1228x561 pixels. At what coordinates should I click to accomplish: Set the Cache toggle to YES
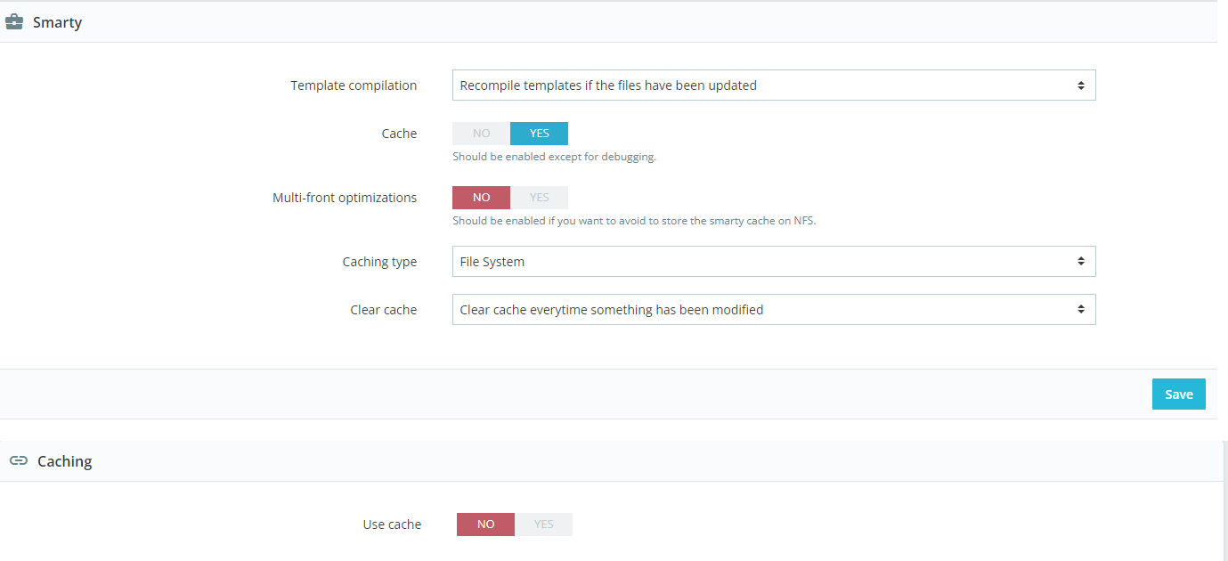pyautogui.click(x=539, y=134)
